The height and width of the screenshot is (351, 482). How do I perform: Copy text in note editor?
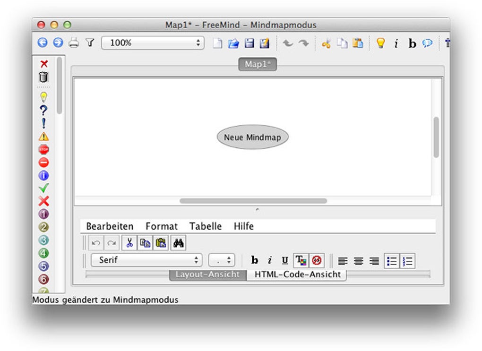(x=145, y=243)
